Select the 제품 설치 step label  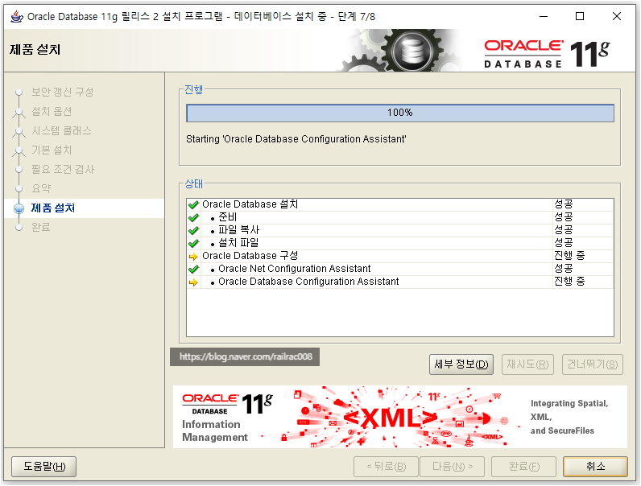52,208
